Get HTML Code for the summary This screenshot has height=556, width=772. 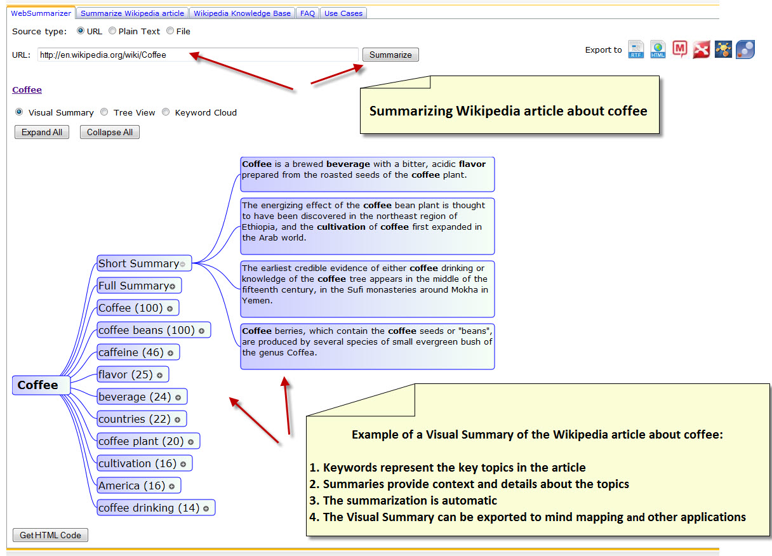(x=50, y=534)
